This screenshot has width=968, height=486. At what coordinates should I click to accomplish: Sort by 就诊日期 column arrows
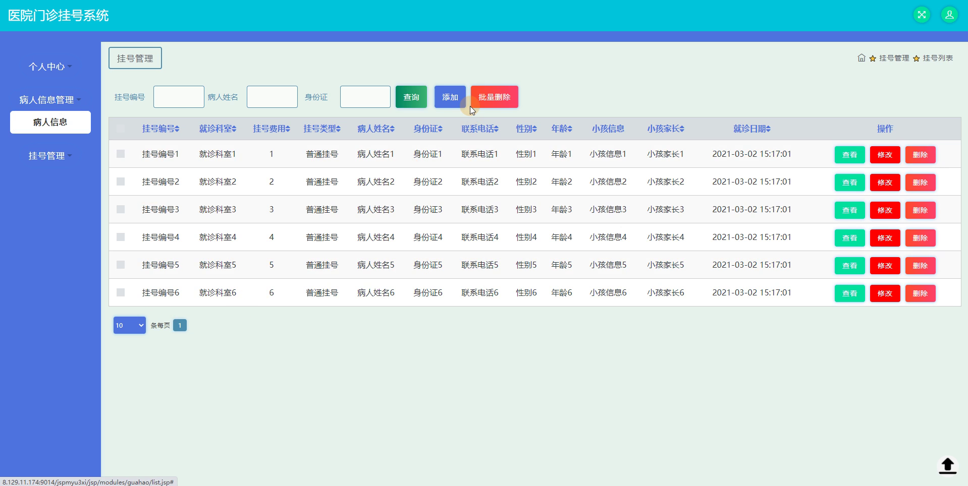768,129
